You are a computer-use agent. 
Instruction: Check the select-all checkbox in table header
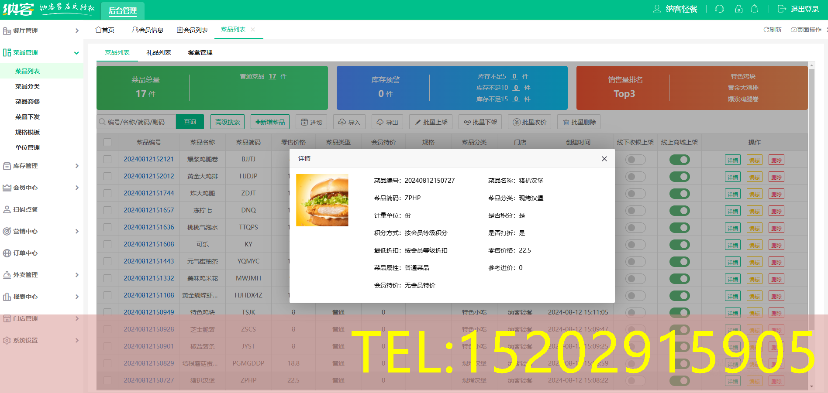[x=107, y=142]
